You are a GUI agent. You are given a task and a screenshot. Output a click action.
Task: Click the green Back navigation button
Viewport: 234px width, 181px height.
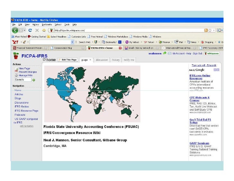(x=15, y=31)
